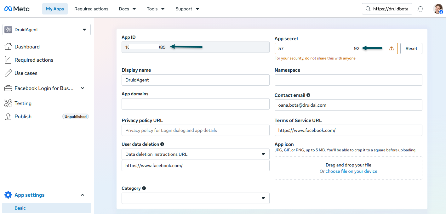Click the Category info icon
Screen dimensions: 446x214
(144, 188)
